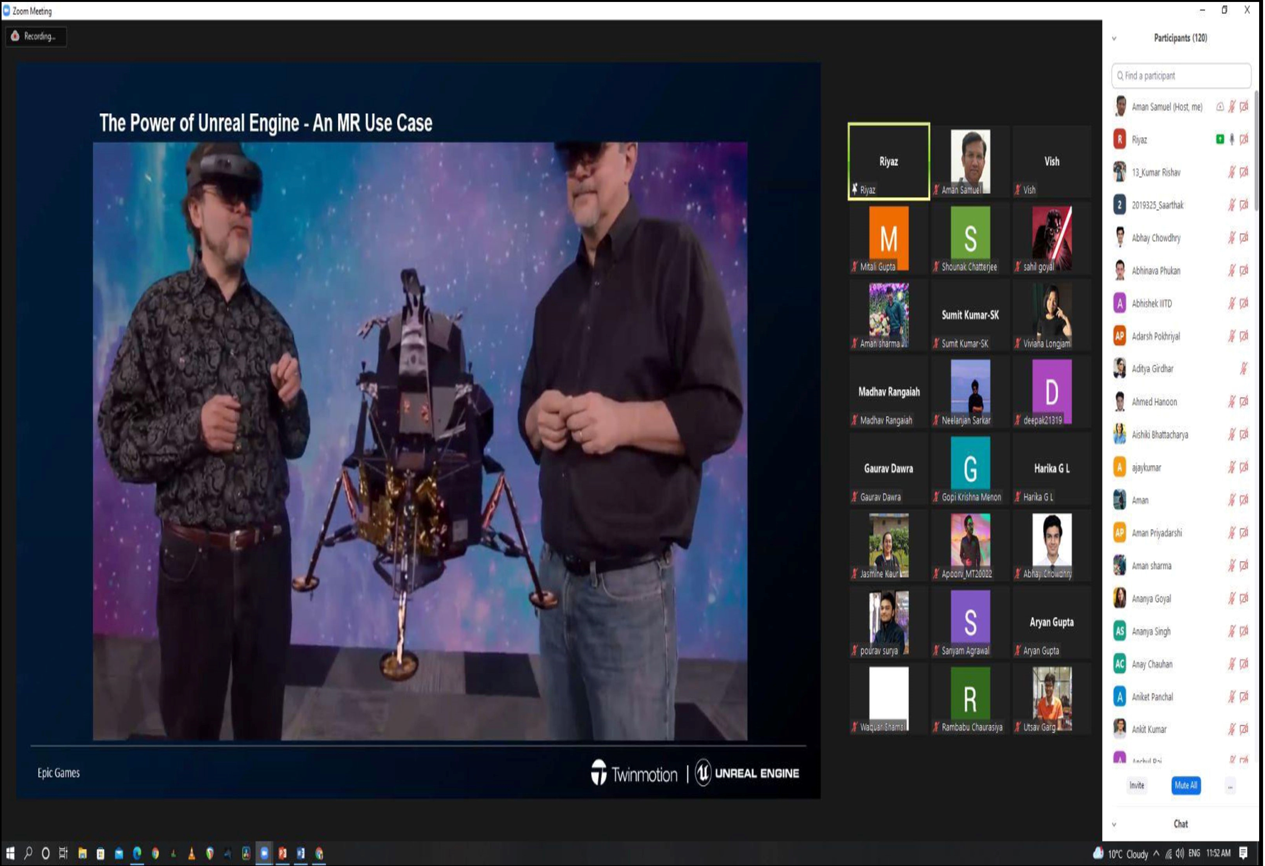Click the participants list scrollbar
Image resolution: width=1265 pixels, height=866 pixels.
point(1257,151)
